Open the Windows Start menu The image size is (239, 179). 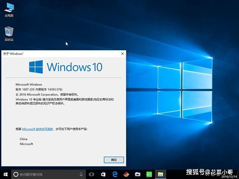(6, 174)
